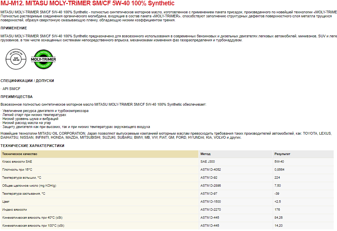Click the Метод column header
The image size is (337, 231).
coord(205,154)
